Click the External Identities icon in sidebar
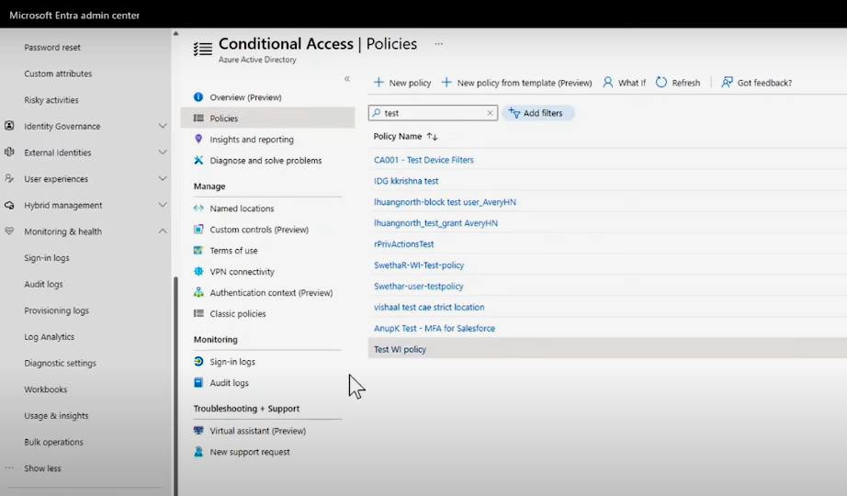The height and width of the screenshot is (496, 847). coord(9,152)
